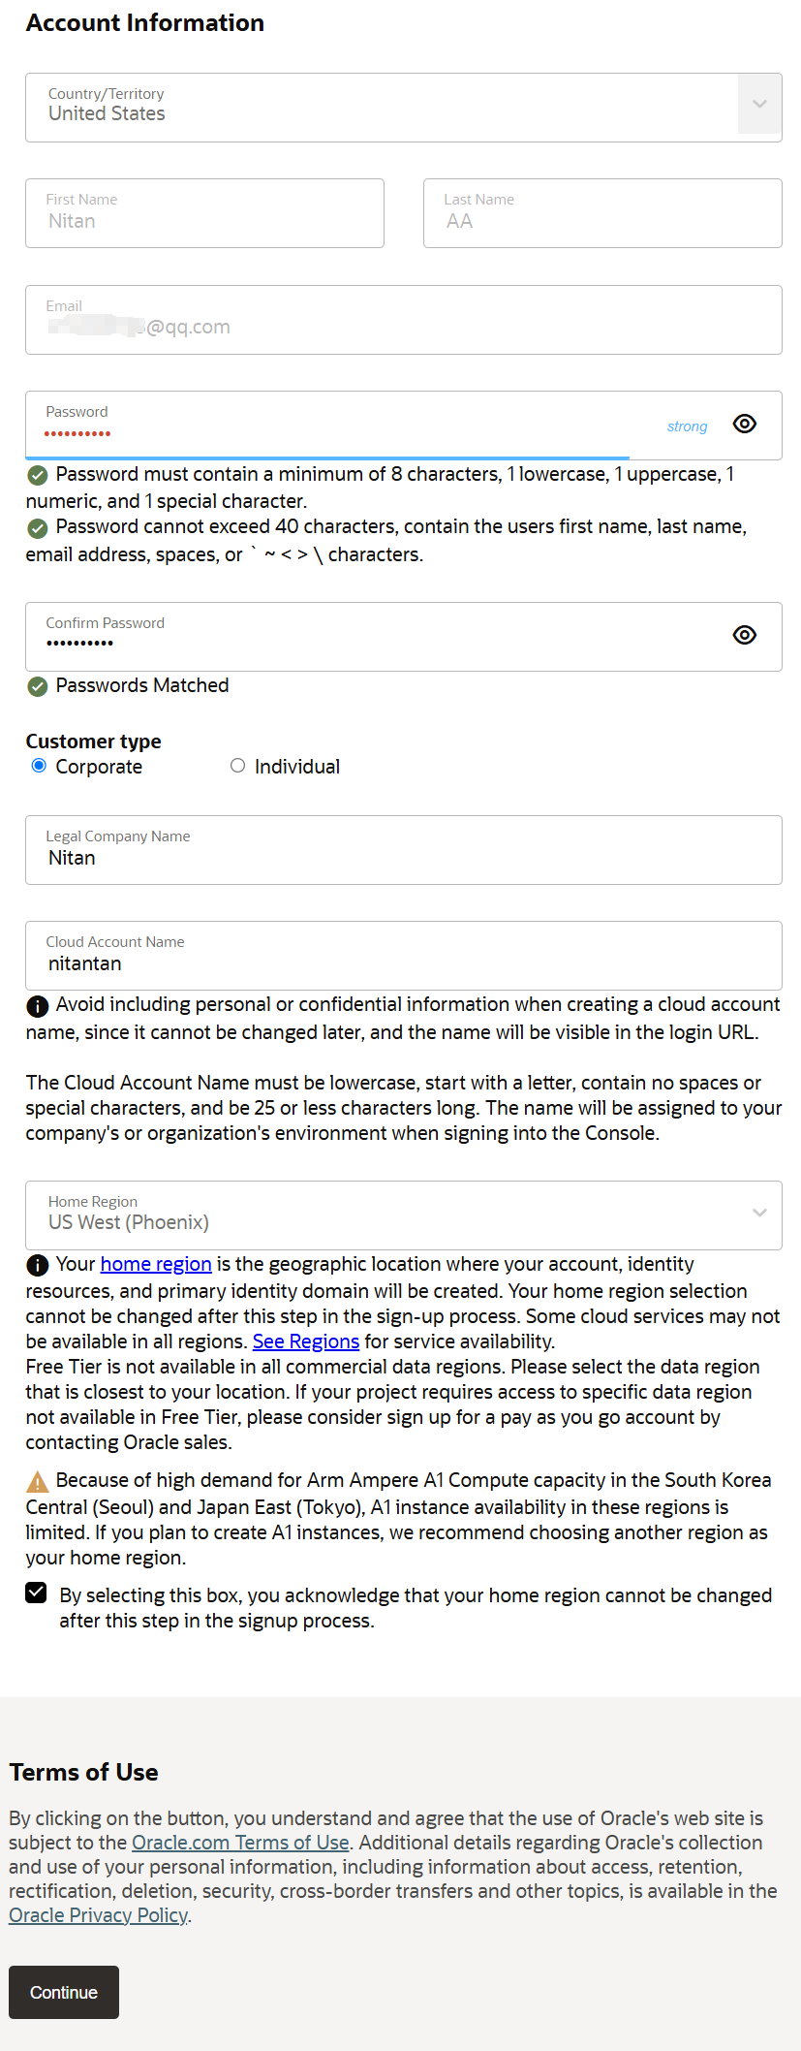Open Oracle.com Terms of Use link

(x=240, y=1843)
